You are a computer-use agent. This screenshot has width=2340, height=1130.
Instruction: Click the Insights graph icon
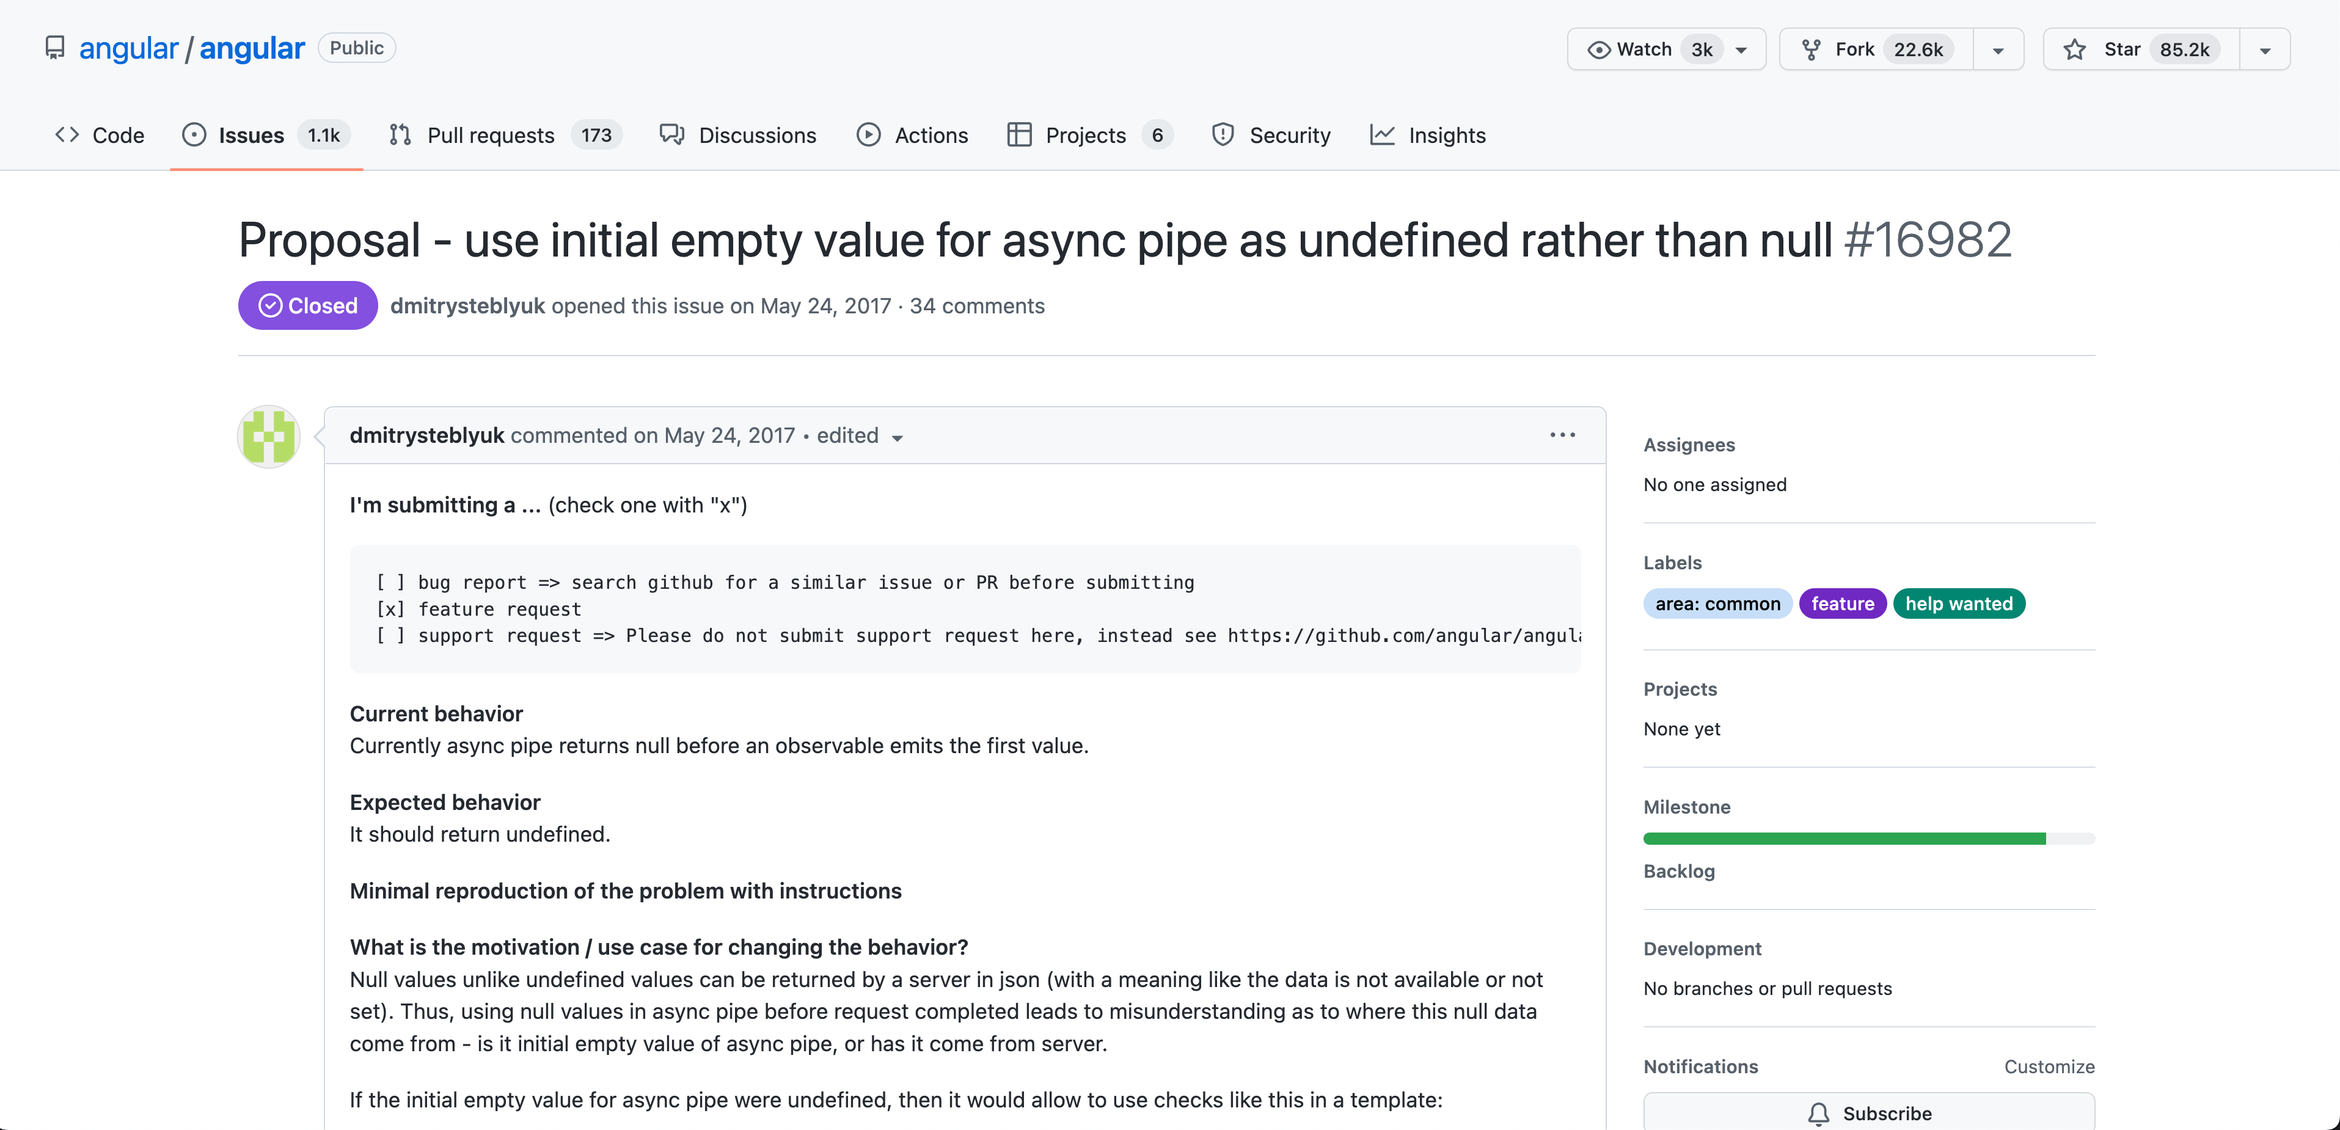point(1381,134)
